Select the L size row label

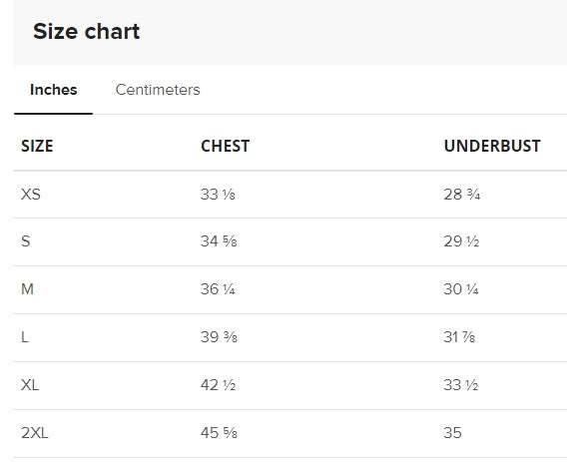(x=25, y=337)
